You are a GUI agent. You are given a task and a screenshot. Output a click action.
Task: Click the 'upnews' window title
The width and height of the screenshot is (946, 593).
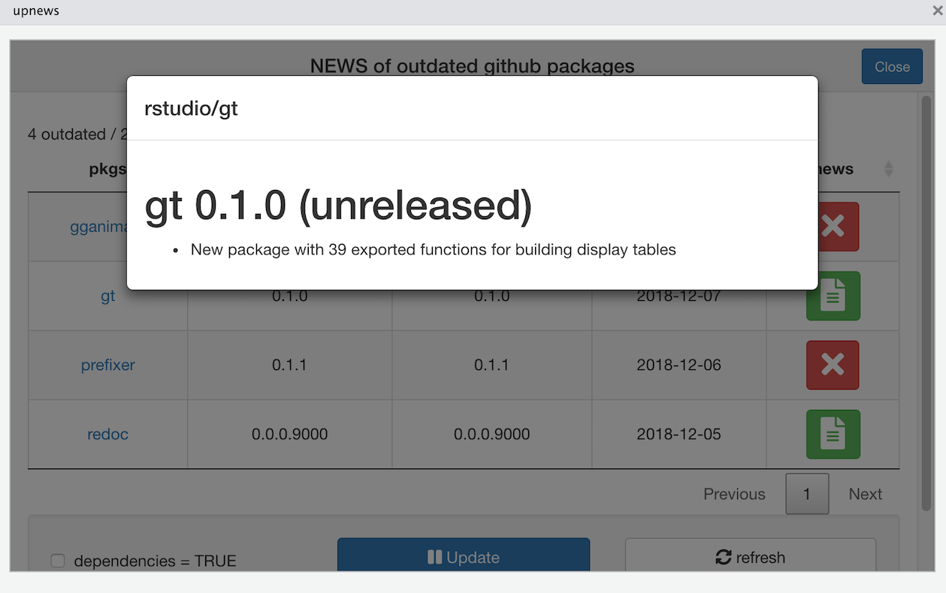coord(36,11)
